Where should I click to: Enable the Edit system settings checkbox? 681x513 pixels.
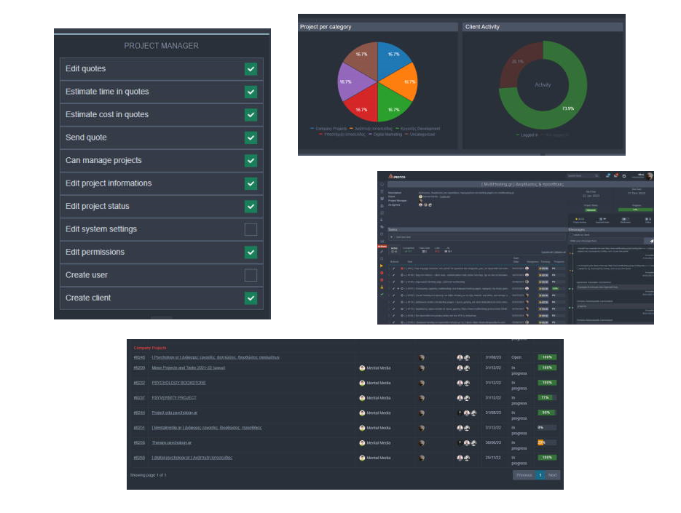pos(251,229)
